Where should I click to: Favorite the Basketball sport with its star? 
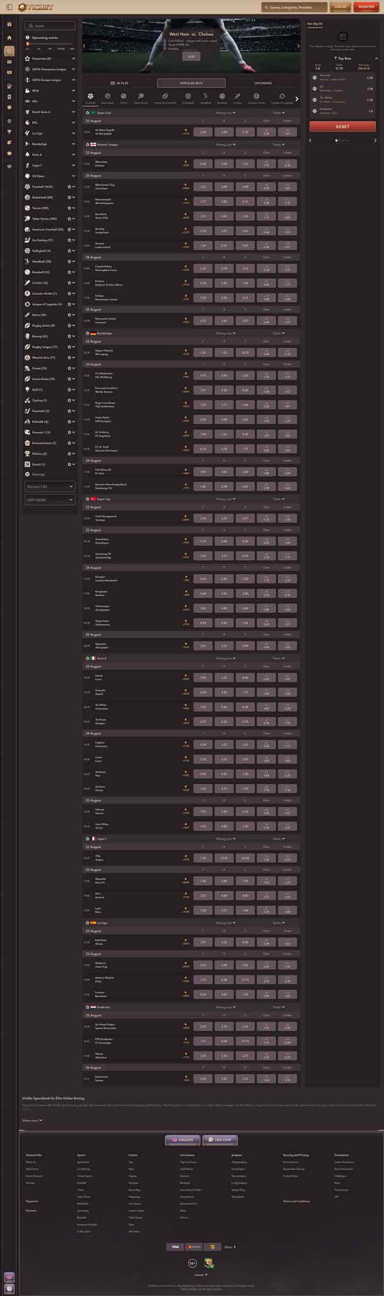pyautogui.click(x=69, y=197)
